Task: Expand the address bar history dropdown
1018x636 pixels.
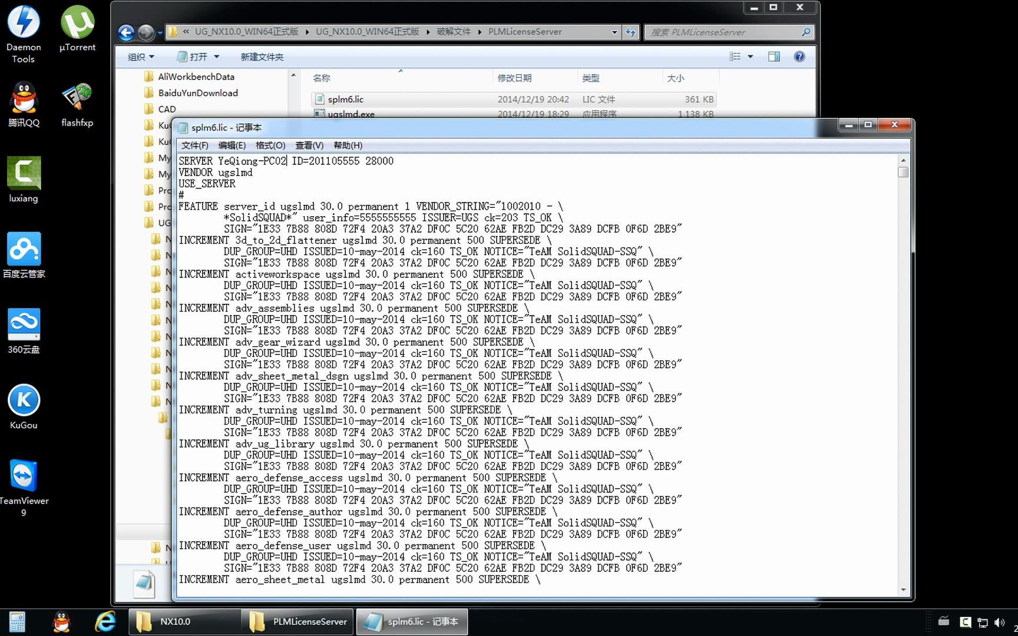Action: pos(614,32)
